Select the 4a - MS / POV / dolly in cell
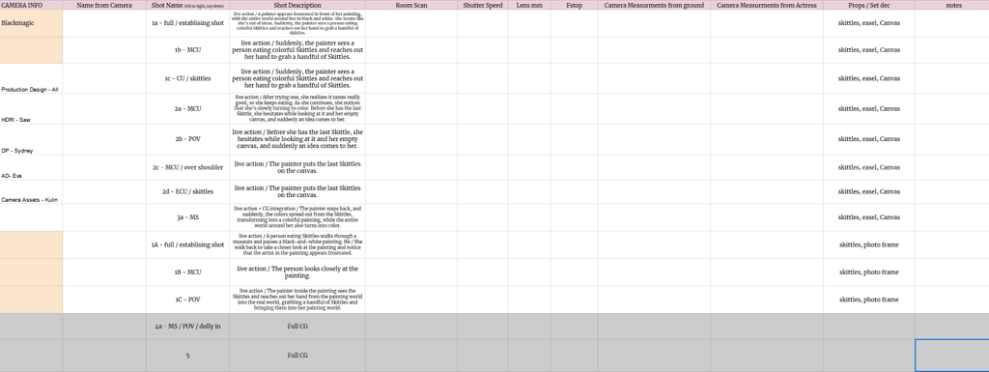 pos(187,327)
